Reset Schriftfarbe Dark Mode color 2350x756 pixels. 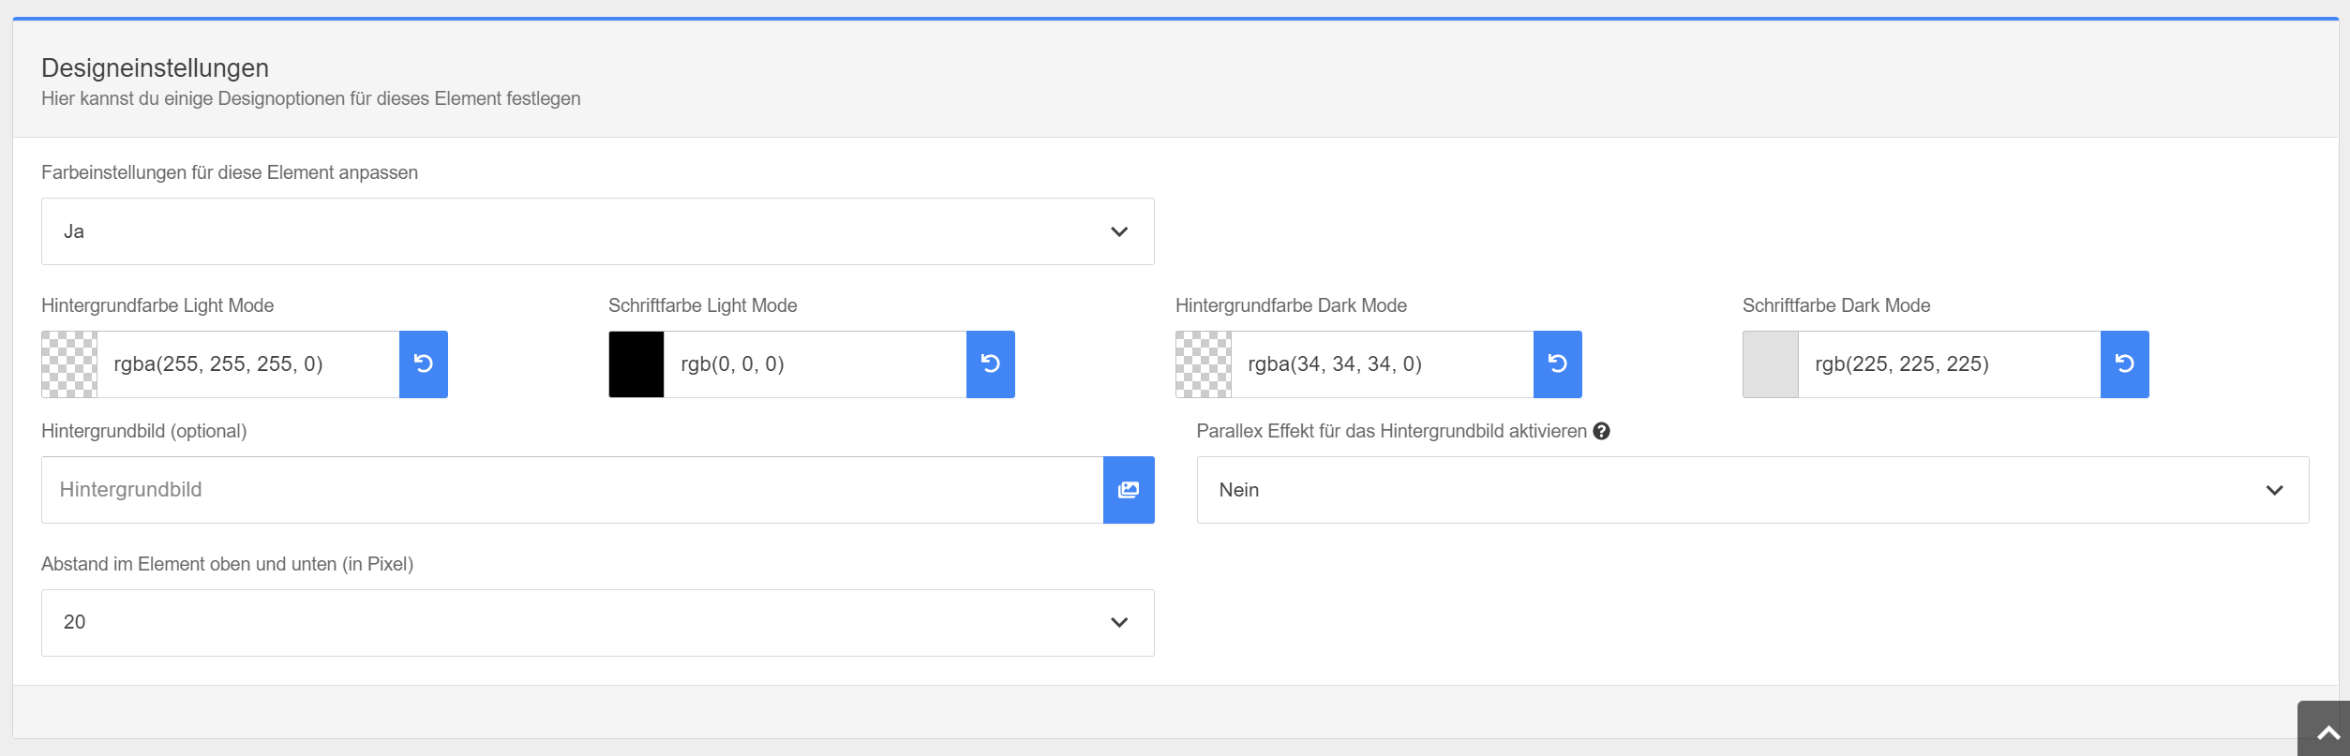[x=2124, y=364]
